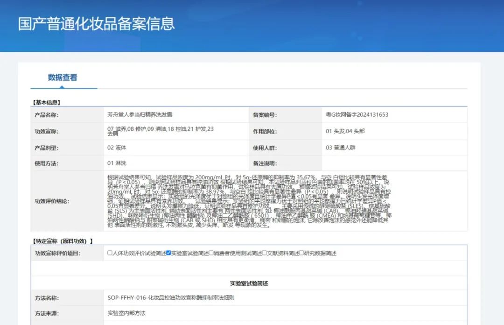Click the 产品名称 field label
The width and height of the screenshot is (504, 325).
47,115
